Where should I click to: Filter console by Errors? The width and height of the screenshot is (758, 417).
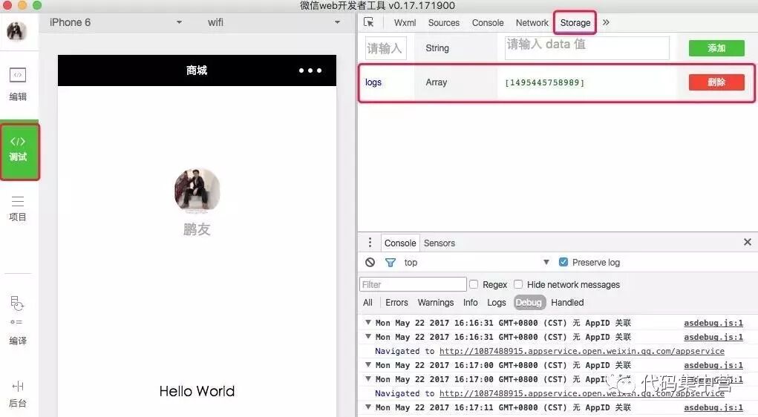pos(396,303)
